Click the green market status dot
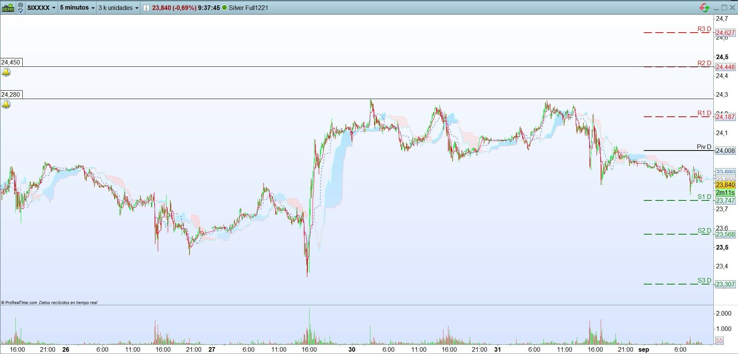 tap(225, 8)
